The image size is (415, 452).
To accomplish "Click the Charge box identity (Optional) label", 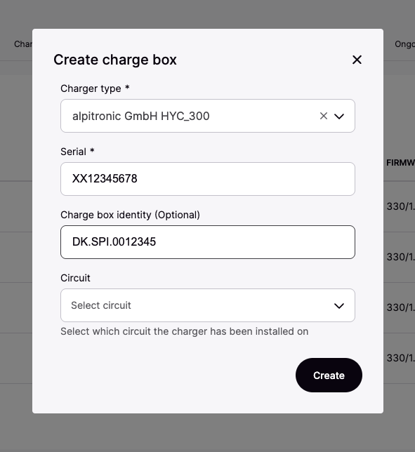I will click(x=130, y=215).
